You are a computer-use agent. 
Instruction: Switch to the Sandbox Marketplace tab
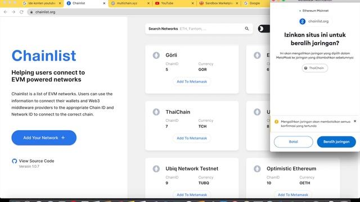[x=219, y=3]
